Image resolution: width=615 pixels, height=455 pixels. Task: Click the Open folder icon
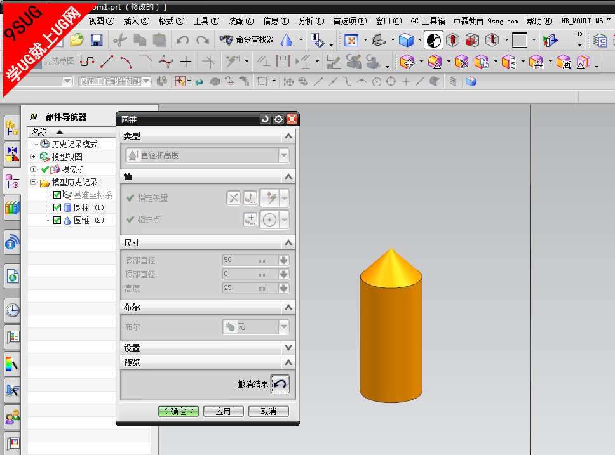pyautogui.click(x=77, y=39)
